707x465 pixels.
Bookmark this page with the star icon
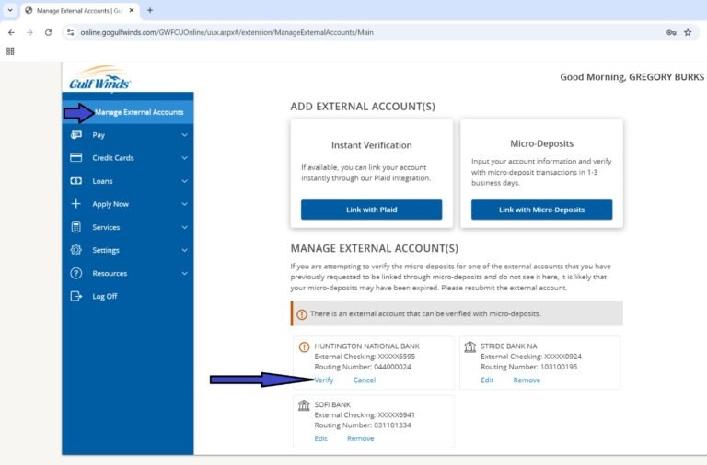pyautogui.click(x=687, y=32)
